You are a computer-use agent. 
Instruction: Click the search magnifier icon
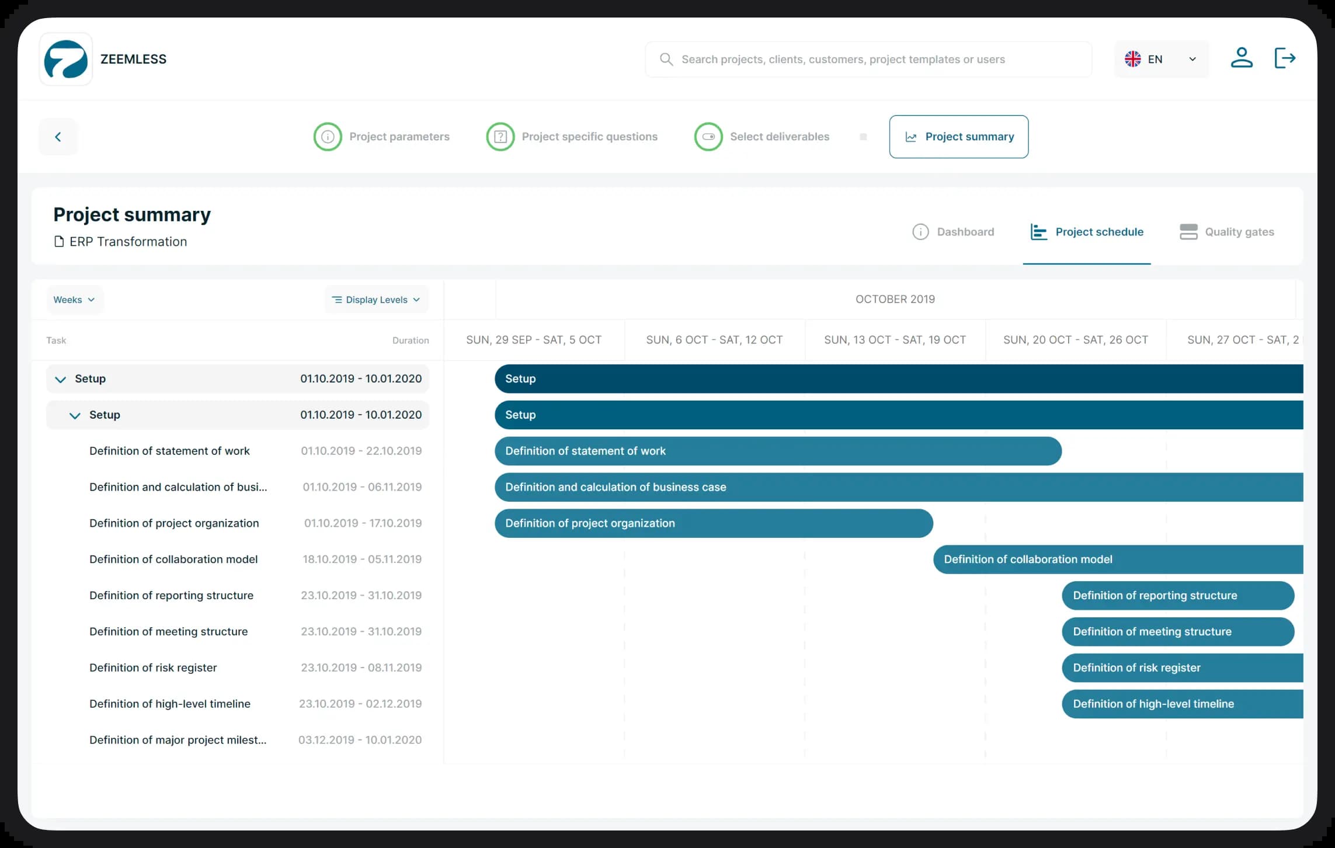pyautogui.click(x=666, y=59)
